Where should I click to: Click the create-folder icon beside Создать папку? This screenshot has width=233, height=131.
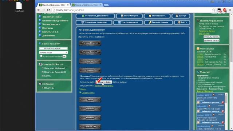[x=80, y=92]
